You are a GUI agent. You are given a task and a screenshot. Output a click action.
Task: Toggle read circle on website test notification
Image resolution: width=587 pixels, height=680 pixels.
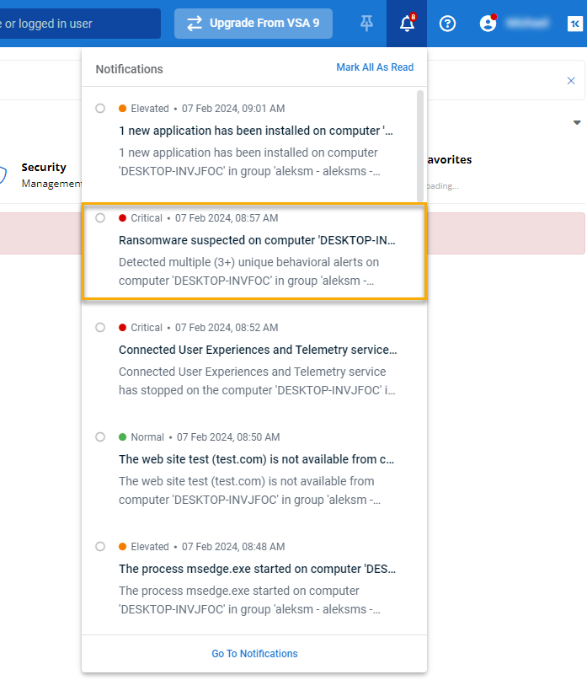pos(100,437)
